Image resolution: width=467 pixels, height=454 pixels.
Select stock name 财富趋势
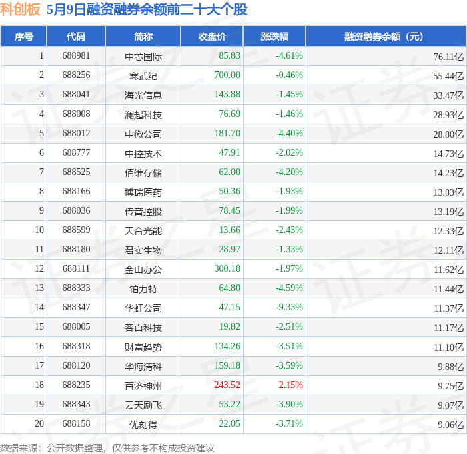pos(143,347)
